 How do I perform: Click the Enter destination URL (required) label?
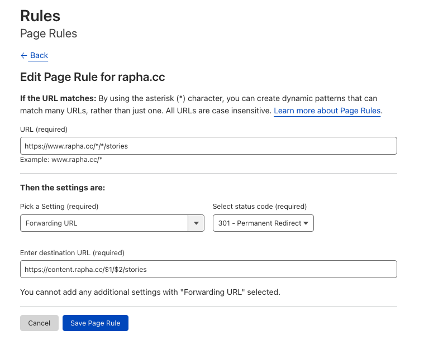72,253
